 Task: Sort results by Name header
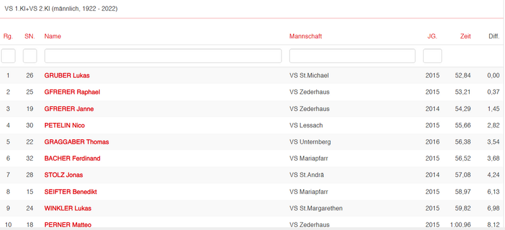(x=52, y=37)
